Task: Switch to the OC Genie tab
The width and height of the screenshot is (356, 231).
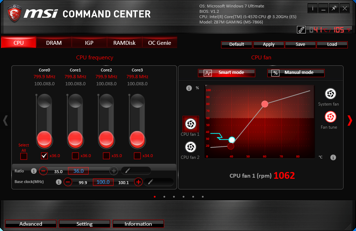Action: pyautogui.click(x=159, y=43)
